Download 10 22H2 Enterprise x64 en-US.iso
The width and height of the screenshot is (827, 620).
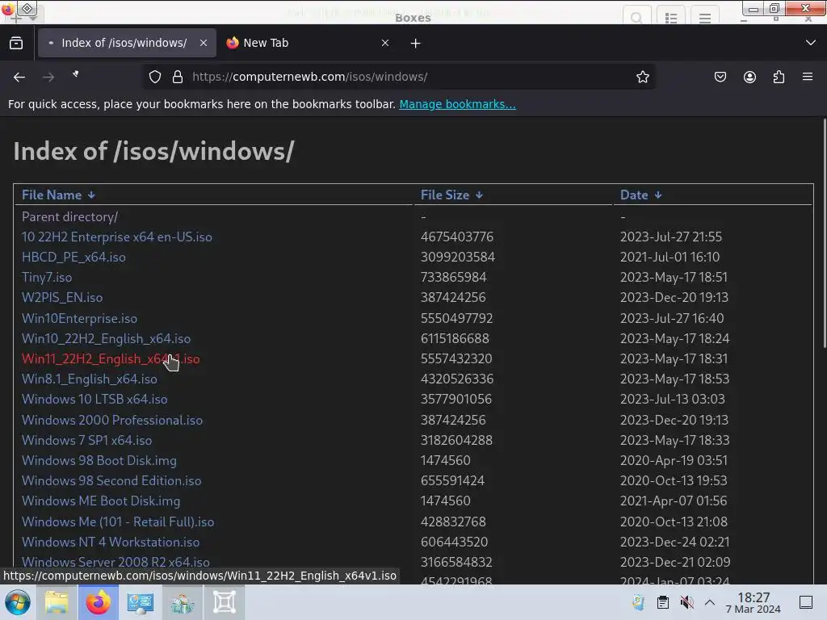(x=116, y=237)
